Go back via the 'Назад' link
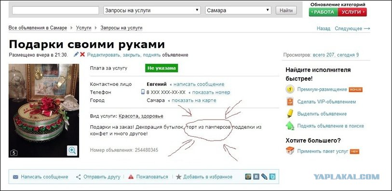392x191 pixels. pos(323,29)
